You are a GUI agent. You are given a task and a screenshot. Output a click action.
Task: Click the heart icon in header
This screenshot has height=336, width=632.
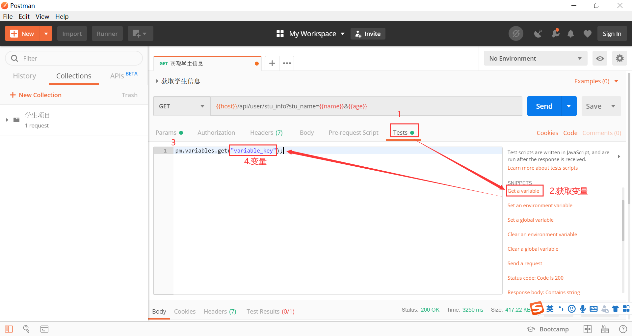pos(587,34)
